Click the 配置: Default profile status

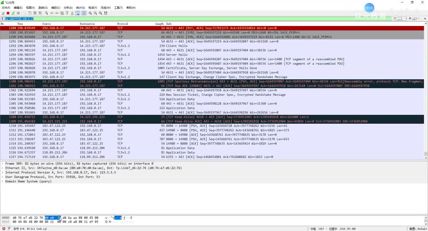(x=418, y=229)
